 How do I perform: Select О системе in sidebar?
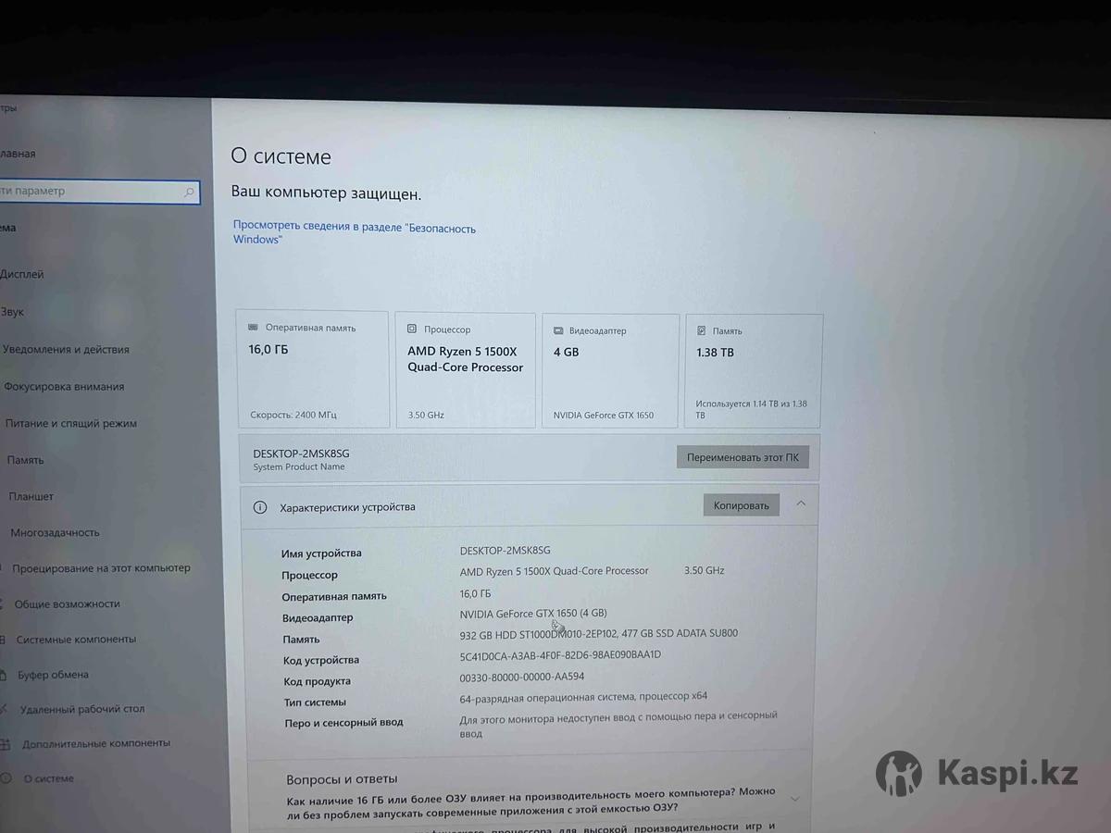coord(48,778)
